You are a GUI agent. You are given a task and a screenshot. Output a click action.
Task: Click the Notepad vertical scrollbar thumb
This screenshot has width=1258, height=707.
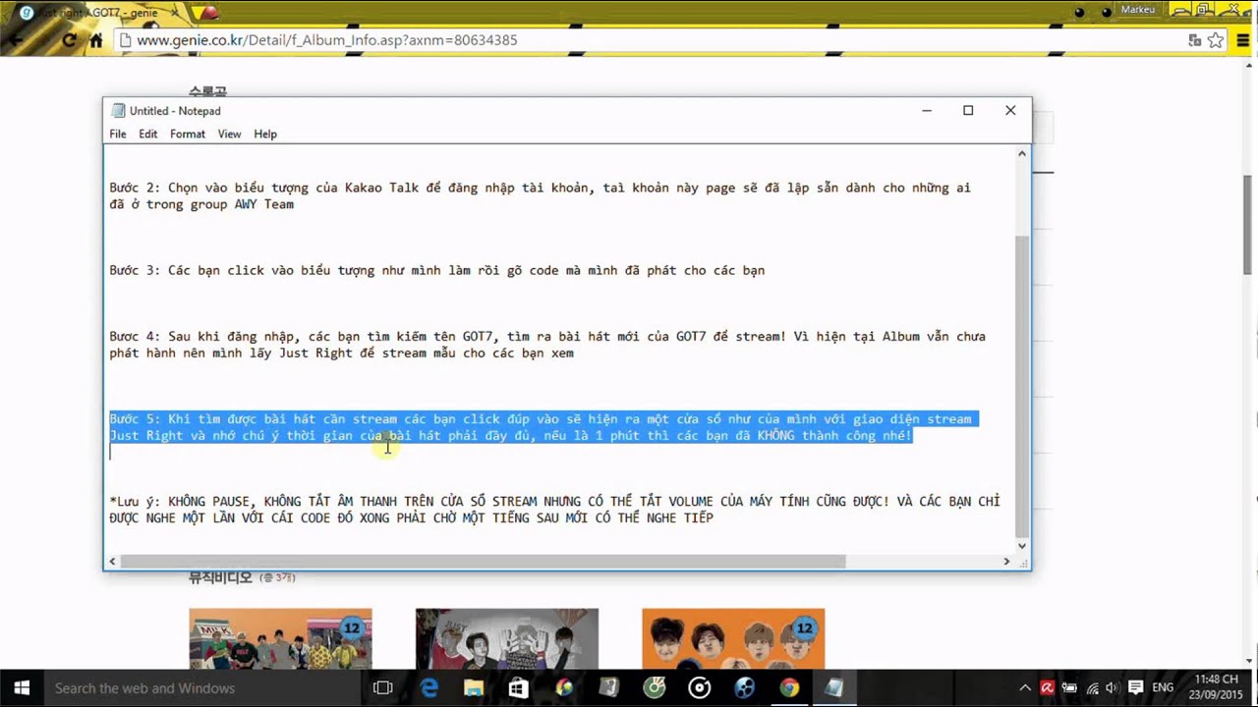tap(1022, 385)
